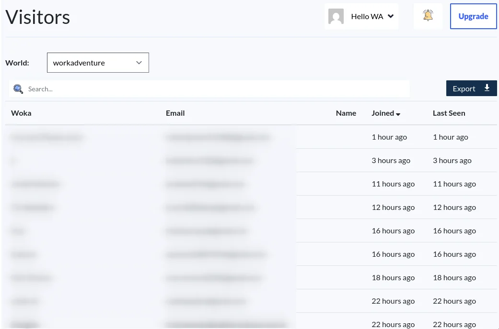This screenshot has height=329, width=499.
Task: Open the Hello WA account menu
Action: pos(361,17)
